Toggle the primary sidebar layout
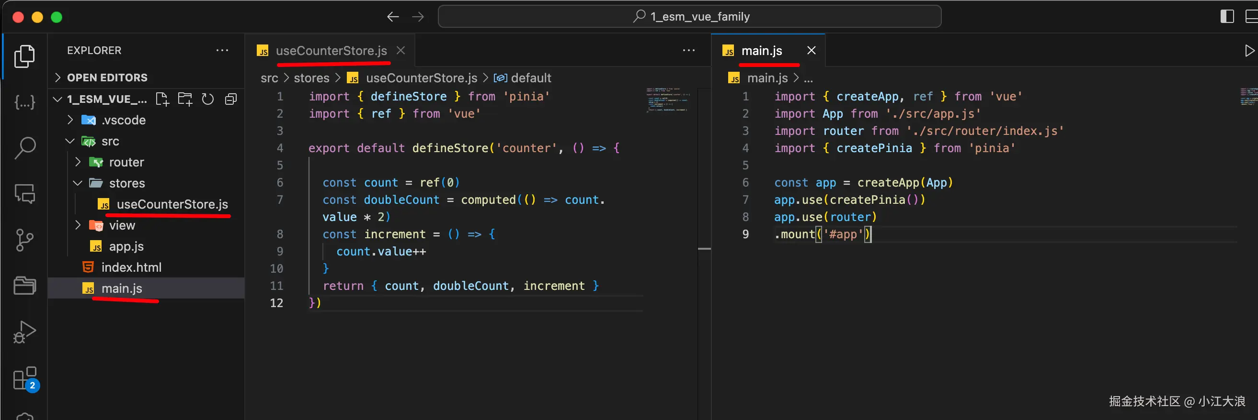The image size is (1258, 420). (1227, 16)
